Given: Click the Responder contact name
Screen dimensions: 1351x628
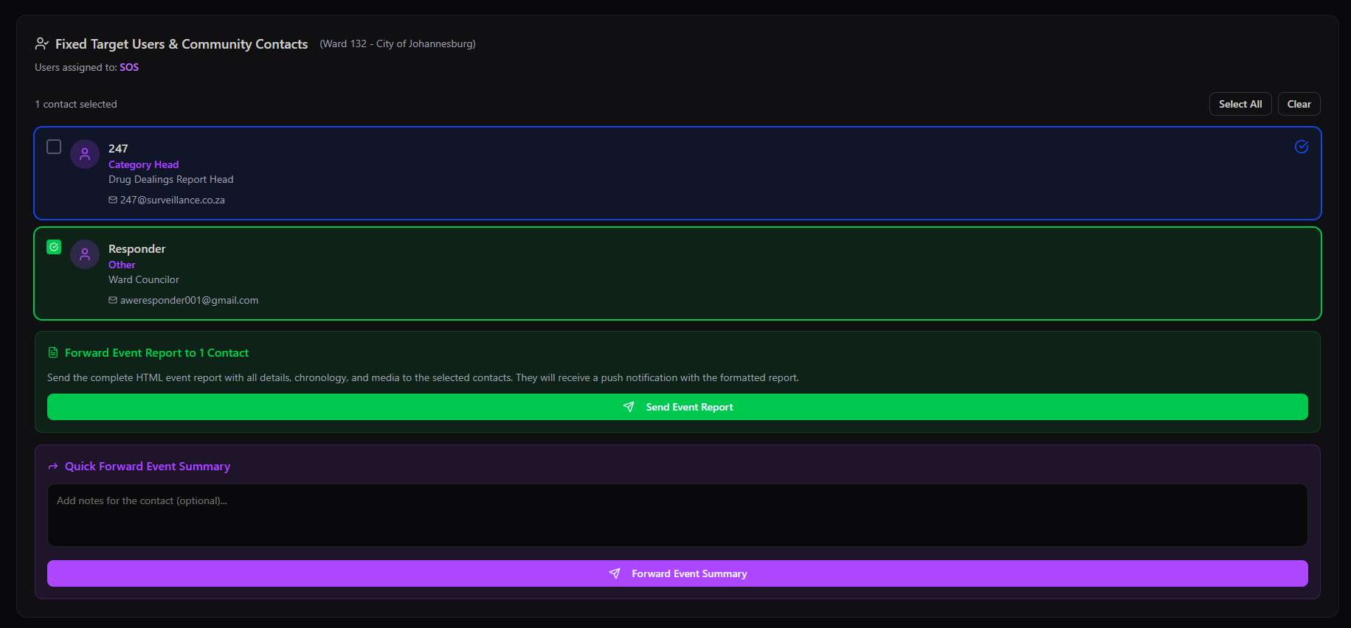Looking at the screenshot, I should (137, 249).
